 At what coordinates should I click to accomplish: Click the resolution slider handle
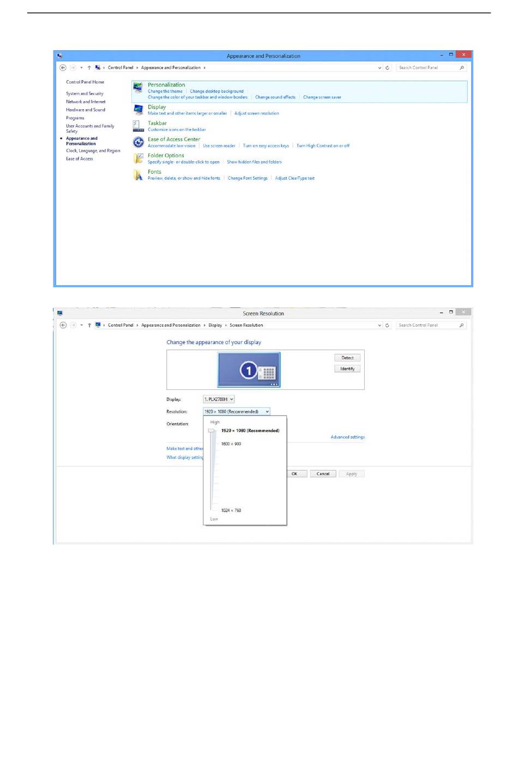tap(212, 430)
